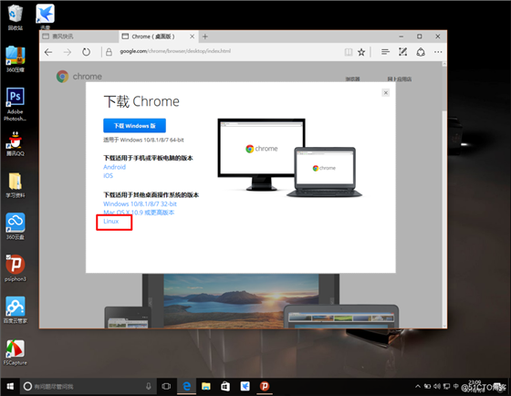511x396 pixels.
Task: Close the 下载 Chrome dialog
Action: pos(385,93)
